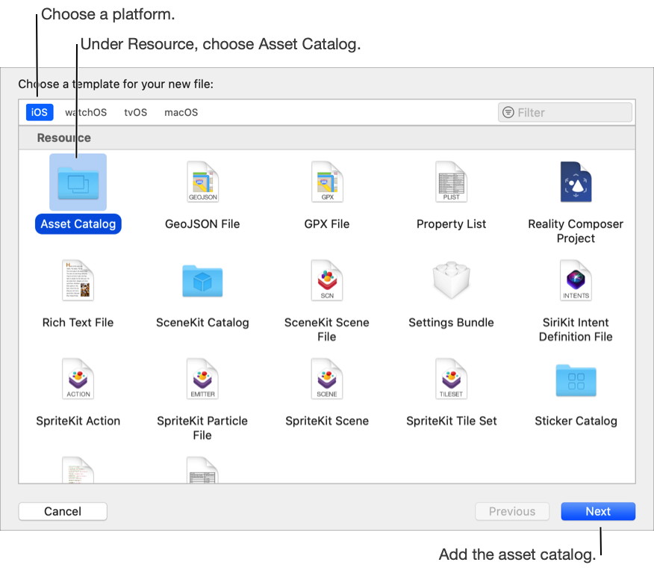Pick the SceneKit Catalog folder icon
654x568 pixels.
(x=202, y=281)
